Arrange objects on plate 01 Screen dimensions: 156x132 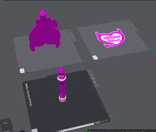pos(72,35)
